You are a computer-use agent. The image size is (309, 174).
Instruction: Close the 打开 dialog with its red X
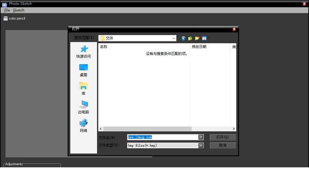pos(234,29)
